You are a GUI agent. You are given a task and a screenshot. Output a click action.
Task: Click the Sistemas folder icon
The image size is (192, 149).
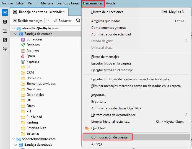(x=23, y=134)
